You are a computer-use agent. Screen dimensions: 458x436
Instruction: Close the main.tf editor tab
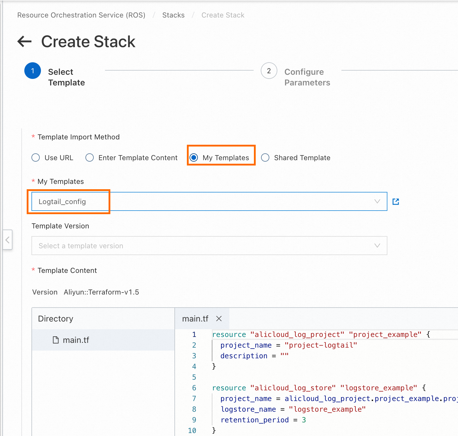(219, 319)
